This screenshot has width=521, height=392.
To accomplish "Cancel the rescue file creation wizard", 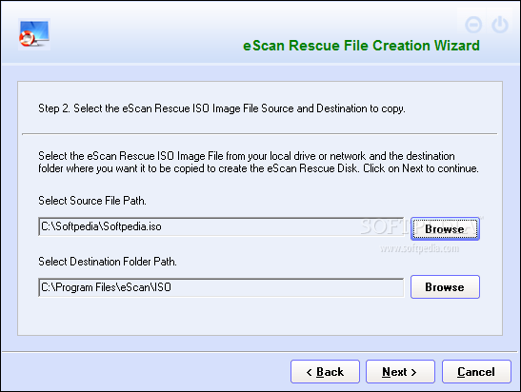I will tap(476, 371).
